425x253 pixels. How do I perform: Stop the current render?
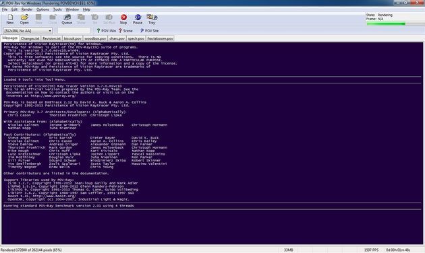pyautogui.click(x=123, y=20)
